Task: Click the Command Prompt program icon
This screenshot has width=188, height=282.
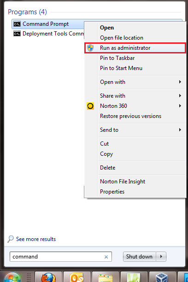Action: click(17, 24)
